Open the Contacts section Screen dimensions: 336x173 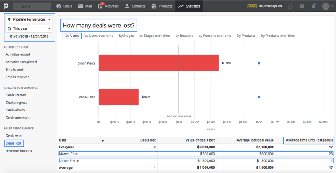135,6
